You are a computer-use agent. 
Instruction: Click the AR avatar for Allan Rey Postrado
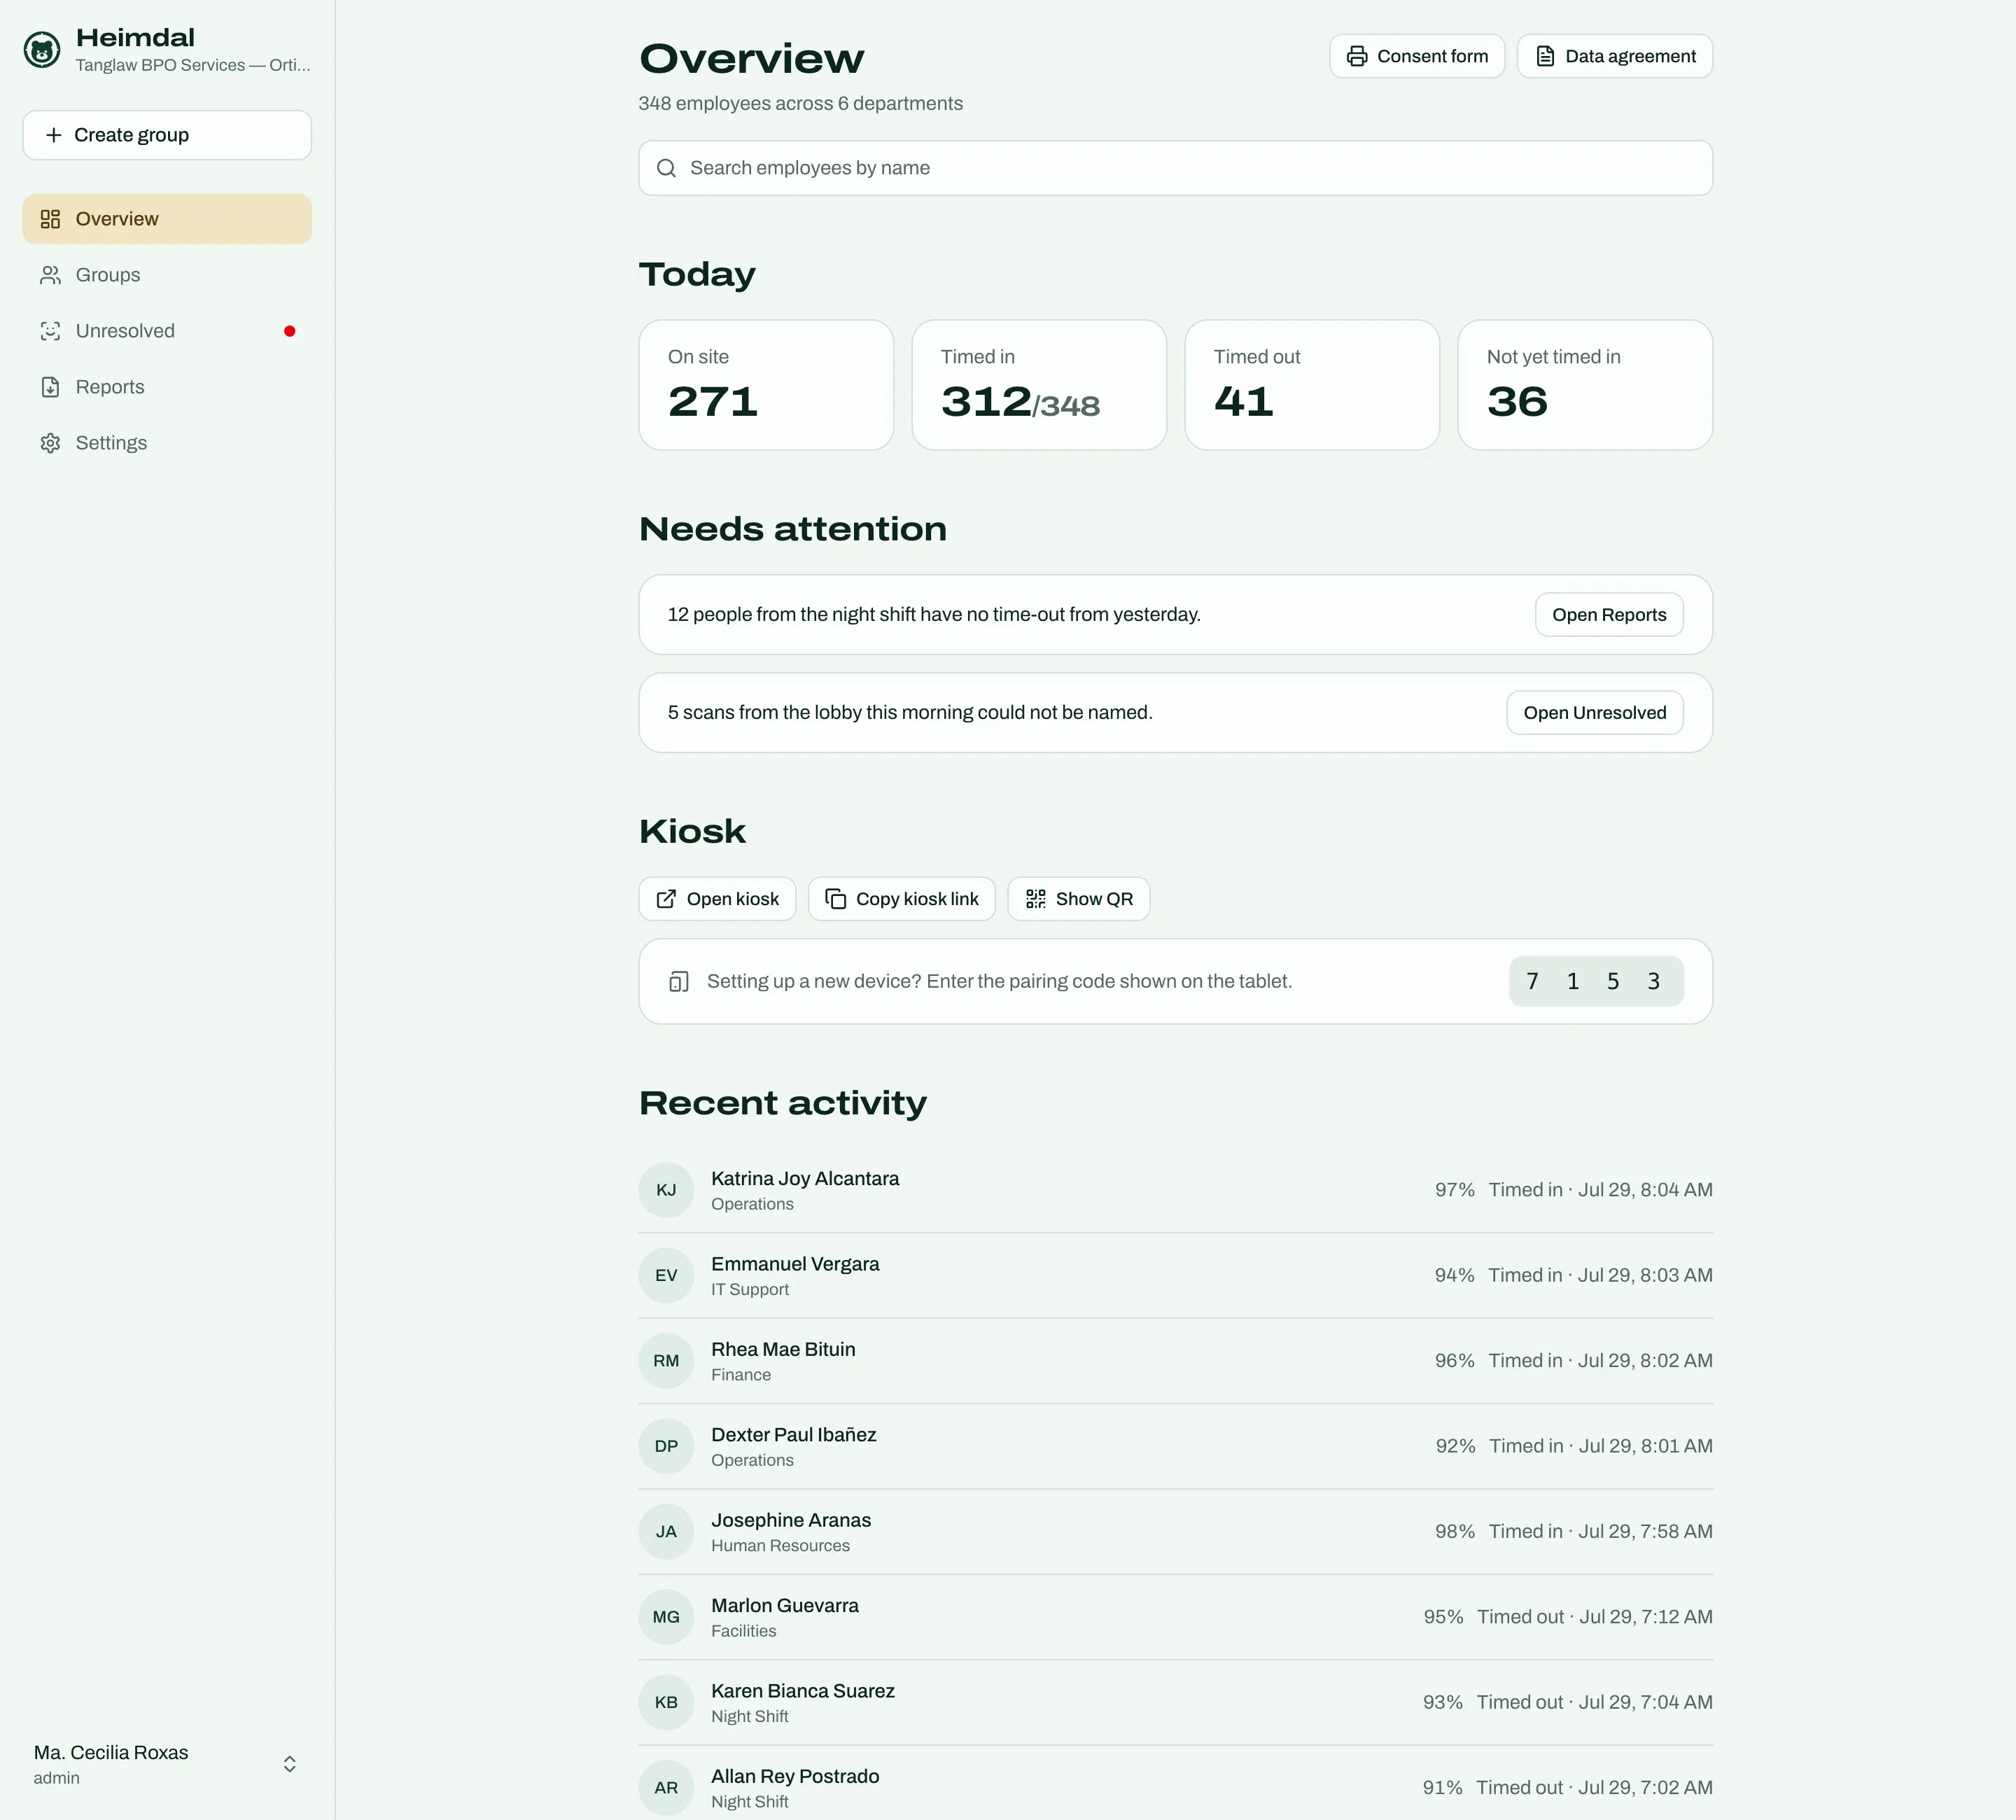pyautogui.click(x=666, y=1788)
